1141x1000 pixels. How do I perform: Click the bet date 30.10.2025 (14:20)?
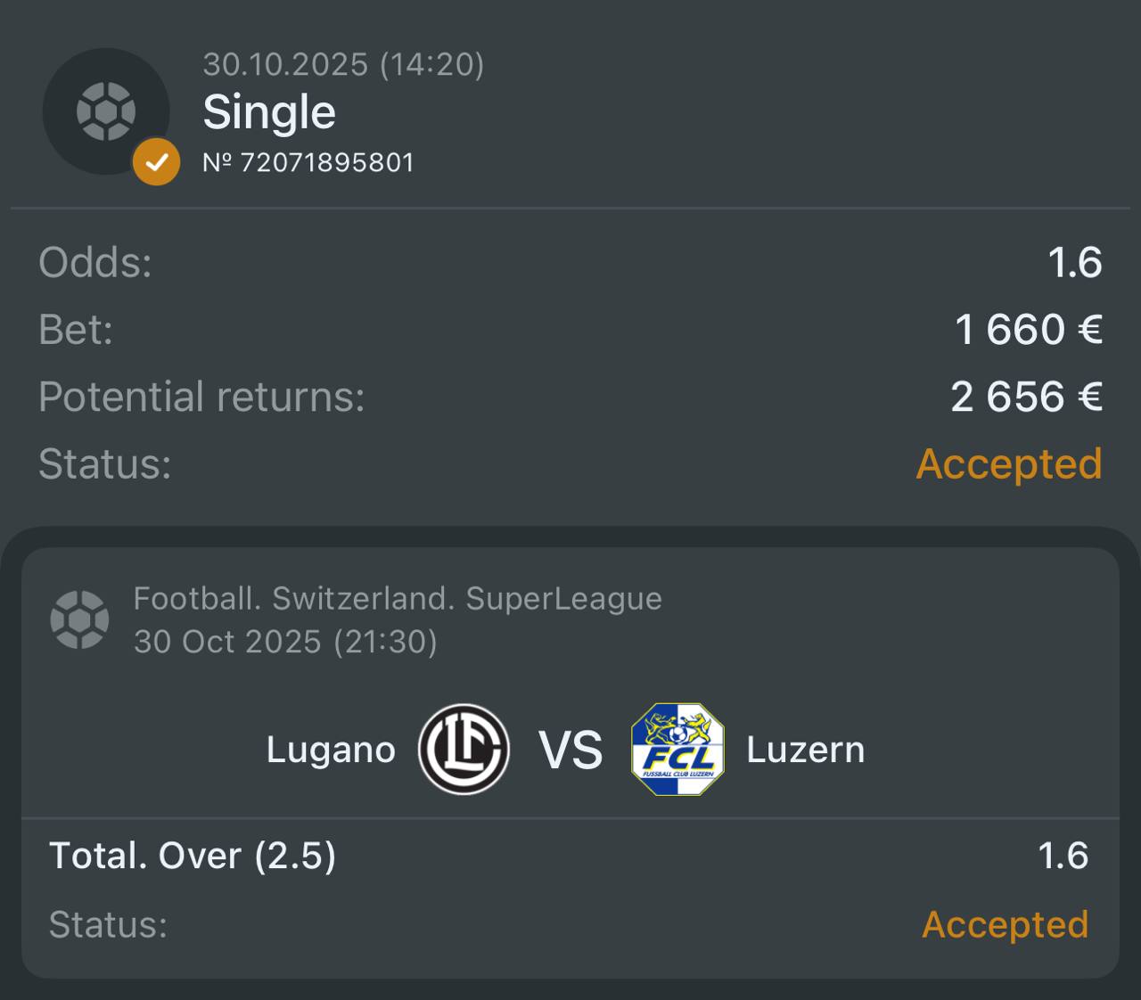(343, 64)
